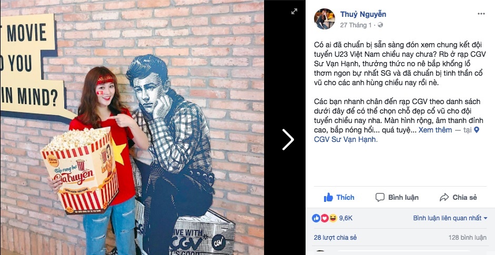This screenshot has height=255, width=495.
Task: Click the Chia sẻ share button
Action: click(458, 198)
